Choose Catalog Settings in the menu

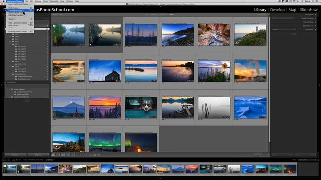pyautogui.click(x=20, y=10)
